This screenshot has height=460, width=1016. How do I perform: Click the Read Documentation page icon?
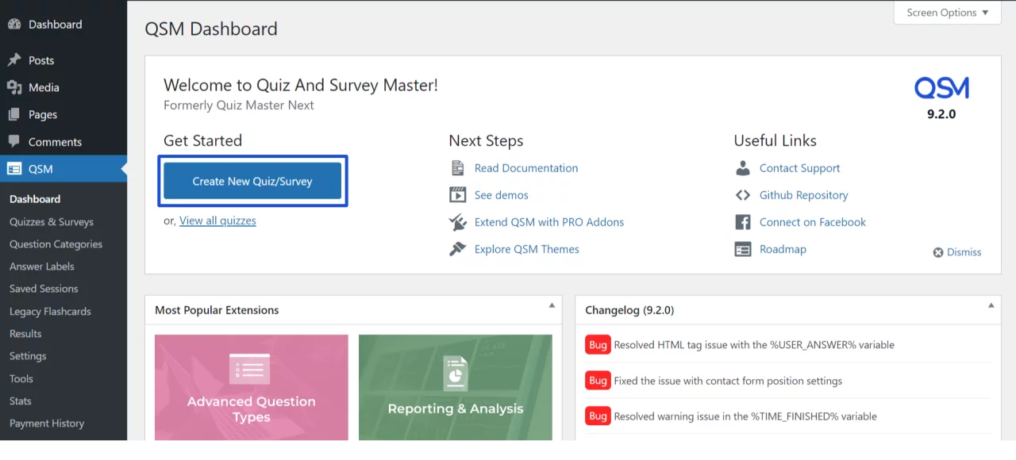coord(457,168)
